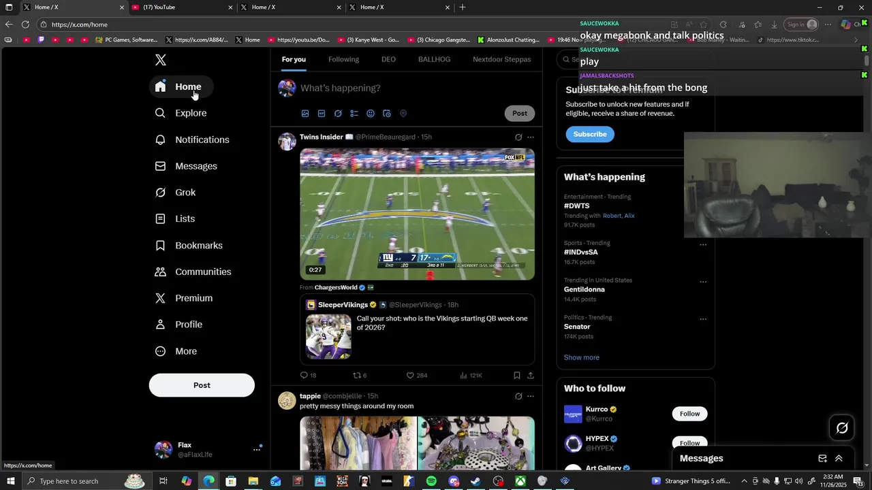Open the quoted SleeperVikings post
Viewport: 872px width, 490px height.
(x=417, y=329)
